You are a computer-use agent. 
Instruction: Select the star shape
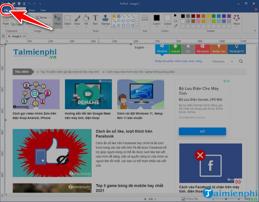133,25
